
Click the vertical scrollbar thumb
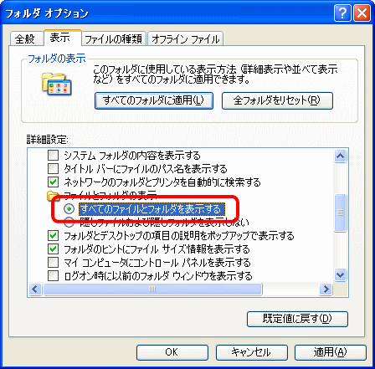(340, 213)
